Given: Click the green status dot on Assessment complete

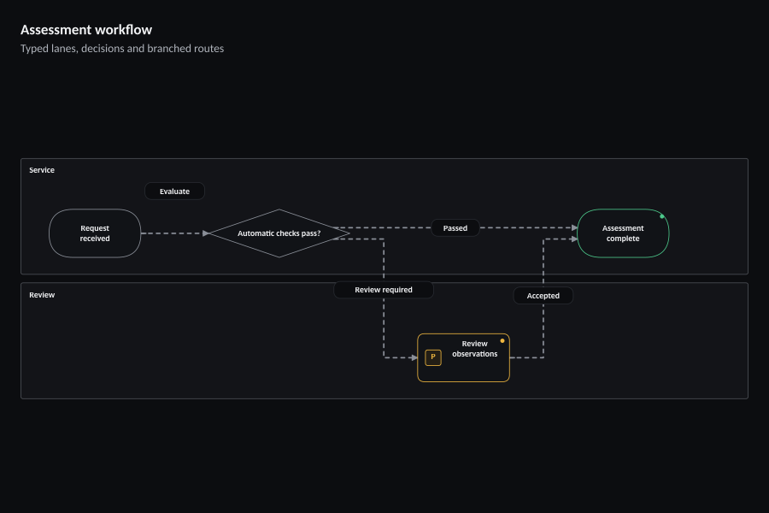Looking at the screenshot, I should coord(661,216).
